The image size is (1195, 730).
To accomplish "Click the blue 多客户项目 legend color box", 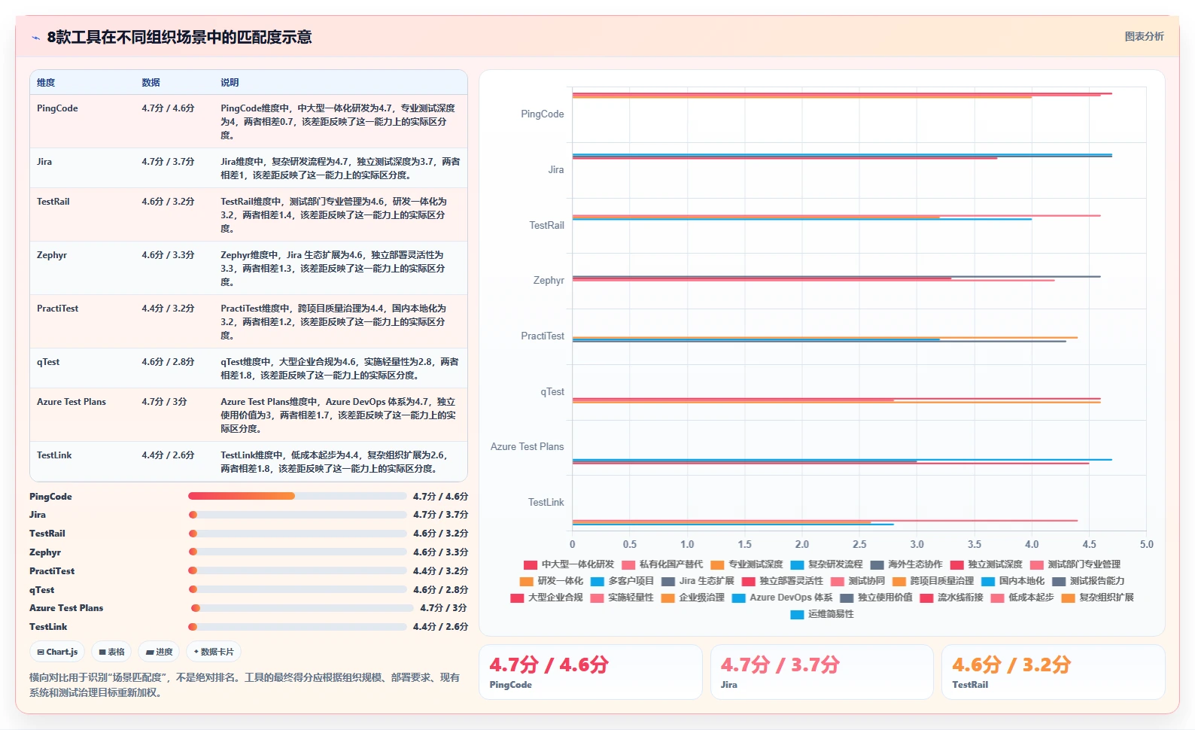I will 597,581.
